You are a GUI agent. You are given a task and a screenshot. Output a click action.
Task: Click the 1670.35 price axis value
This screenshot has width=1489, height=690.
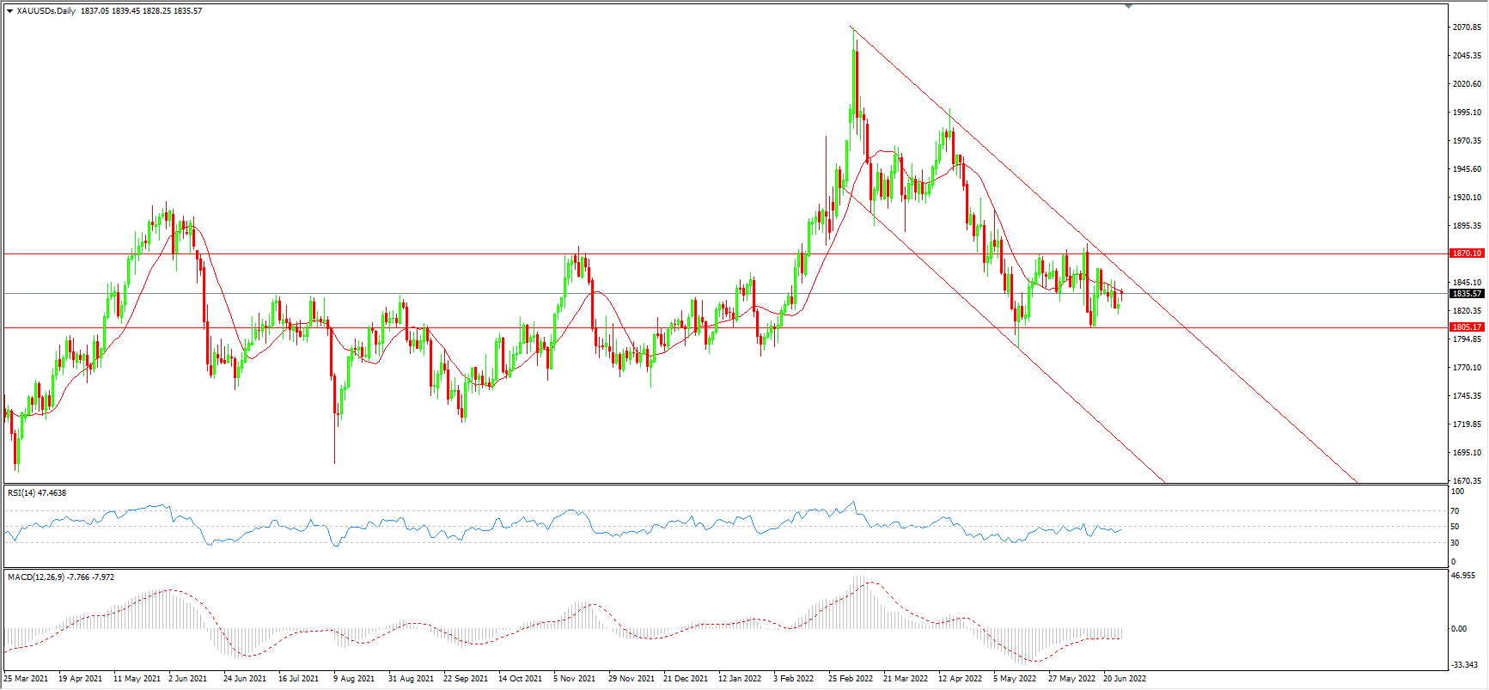pos(1467,481)
